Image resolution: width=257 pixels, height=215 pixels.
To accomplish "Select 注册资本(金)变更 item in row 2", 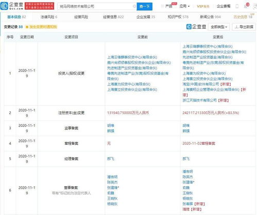I will point(71,113).
